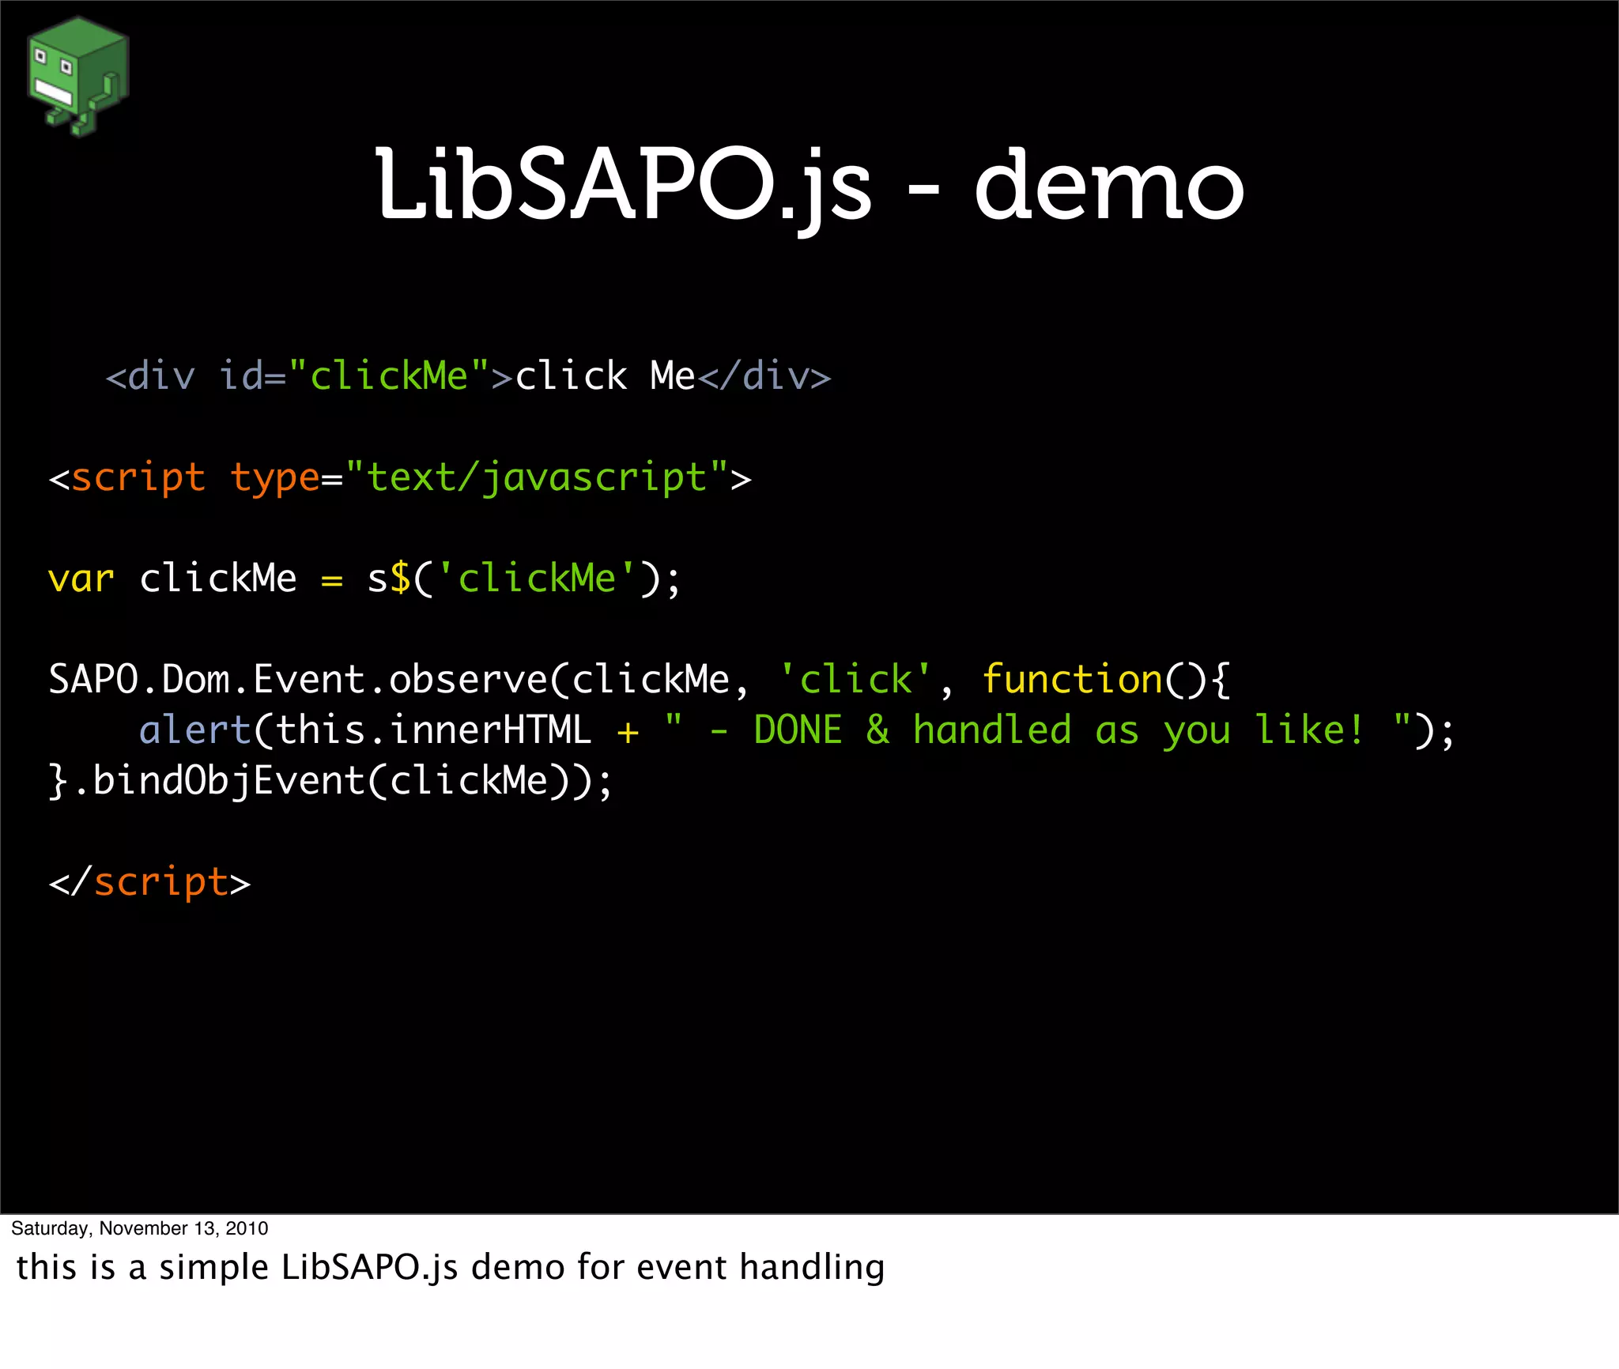Click the slide title LibSAPO.js - demo
This screenshot has width=1619, height=1369.
pos(809,187)
